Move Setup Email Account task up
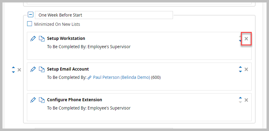 [240, 67]
